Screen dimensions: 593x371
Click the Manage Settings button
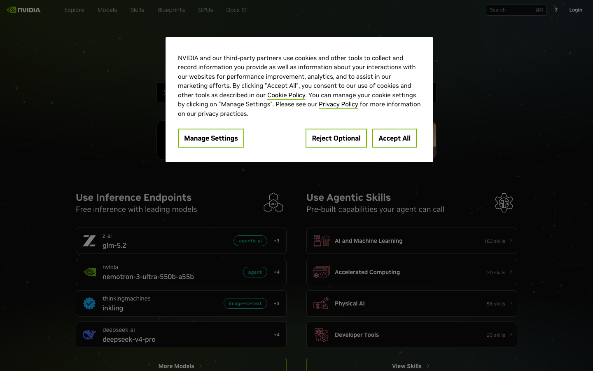pos(211,138)
